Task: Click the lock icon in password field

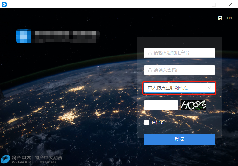Action: pos(150,70)
